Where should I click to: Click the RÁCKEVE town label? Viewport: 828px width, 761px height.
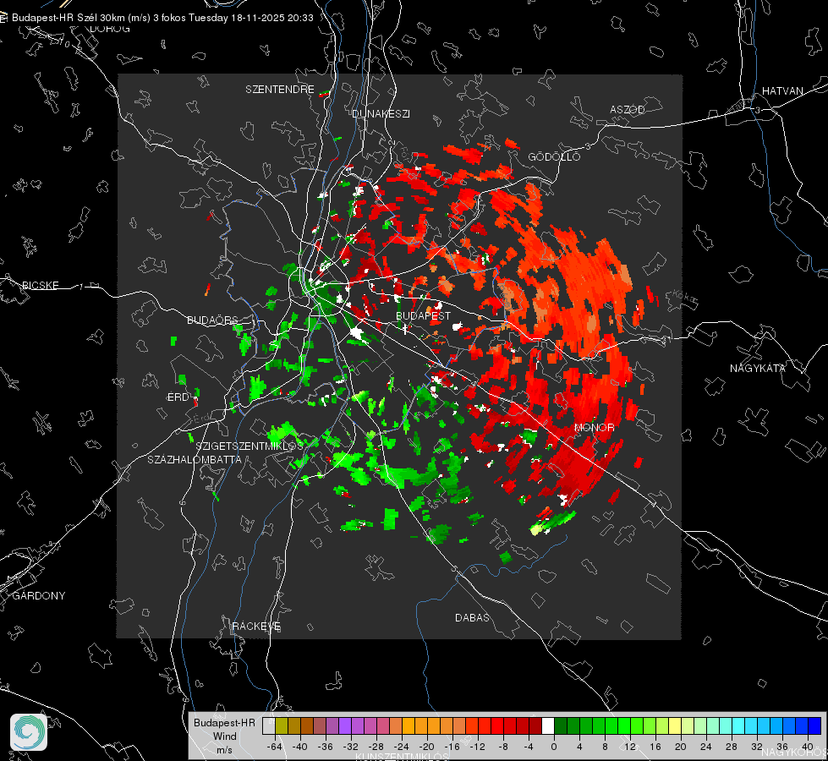(256, 627)
